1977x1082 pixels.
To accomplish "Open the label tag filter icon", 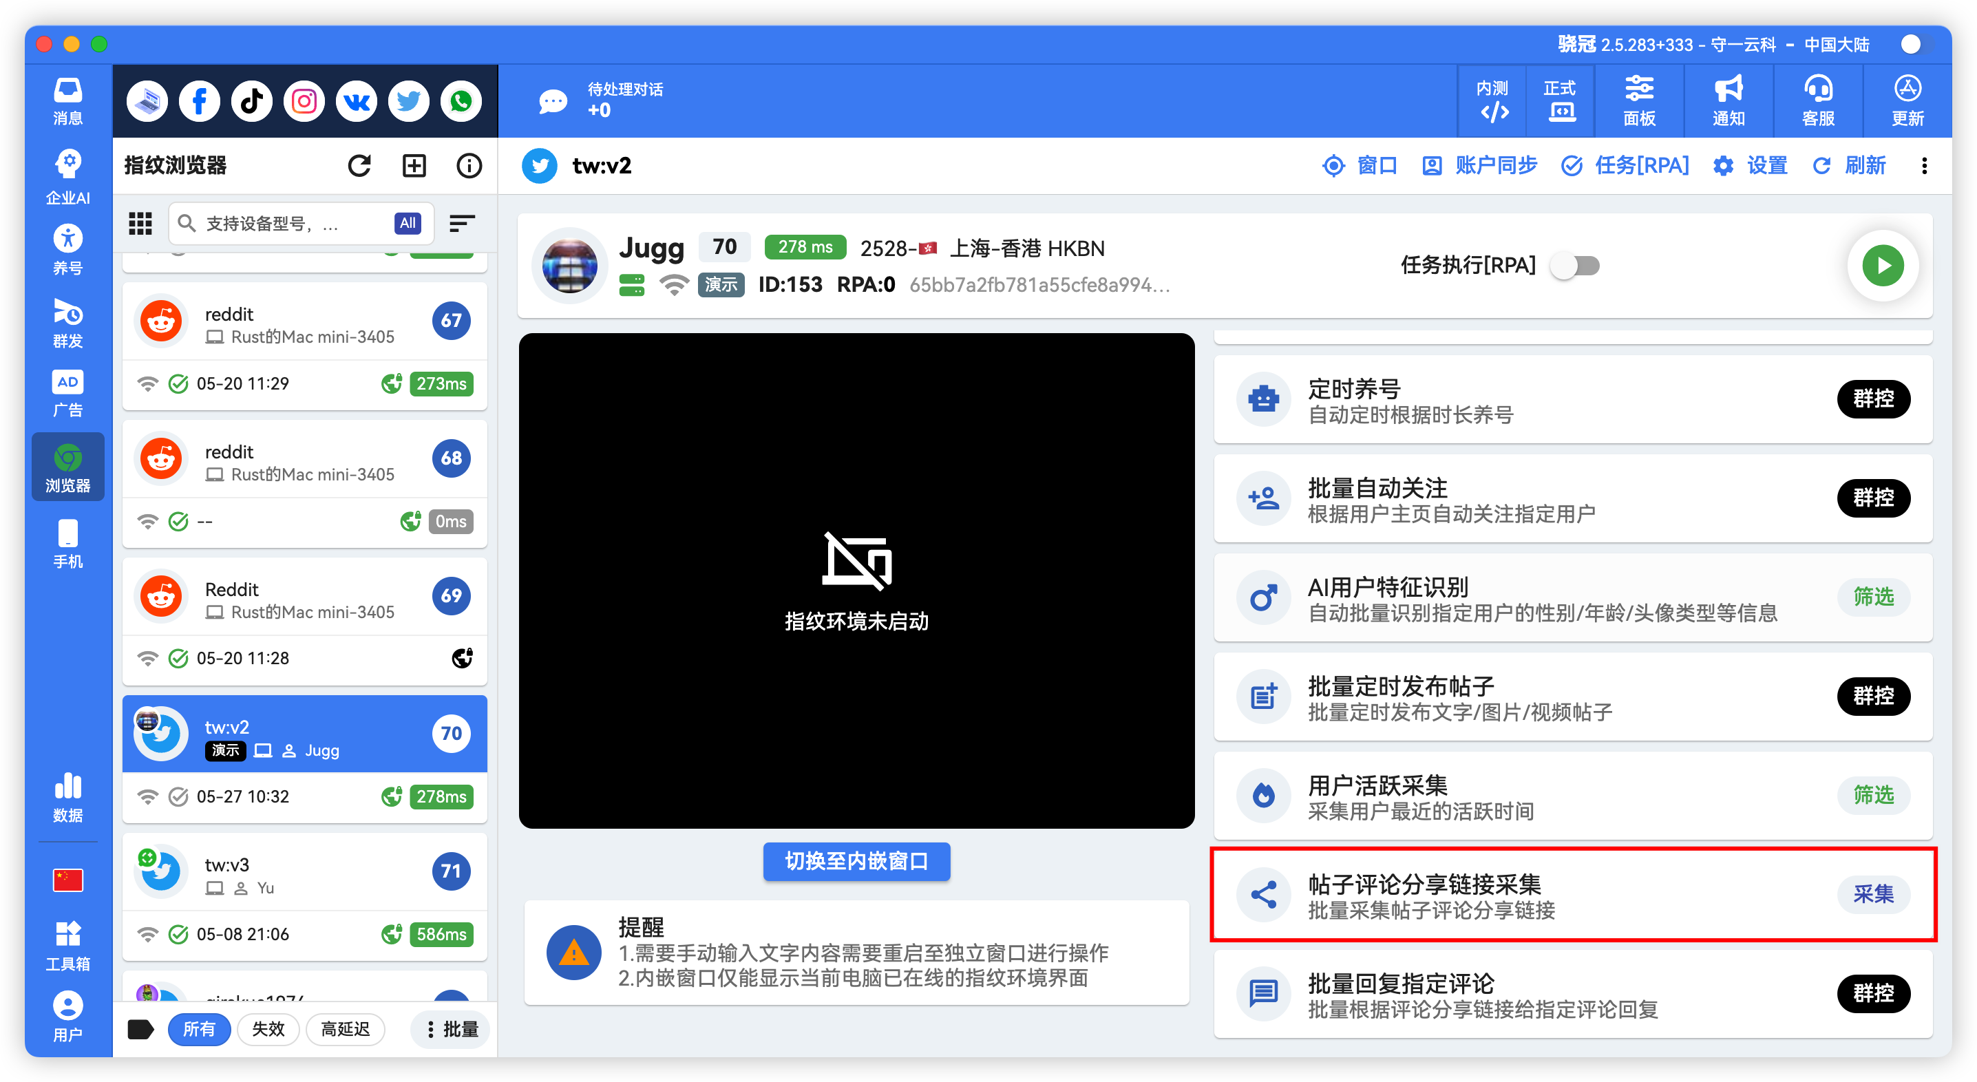I will [140, 1029].
